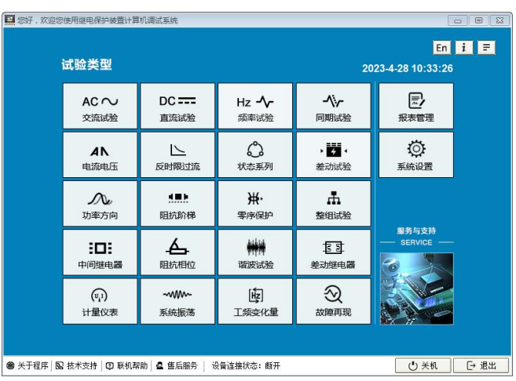Click the 关机 shutdown button
516x381 pixels.
423,366
